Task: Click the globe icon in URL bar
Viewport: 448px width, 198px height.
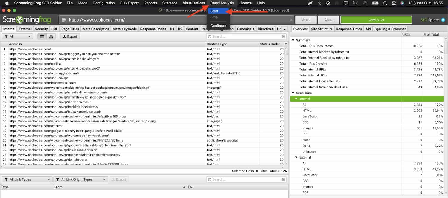Action: tap(64, 20)
